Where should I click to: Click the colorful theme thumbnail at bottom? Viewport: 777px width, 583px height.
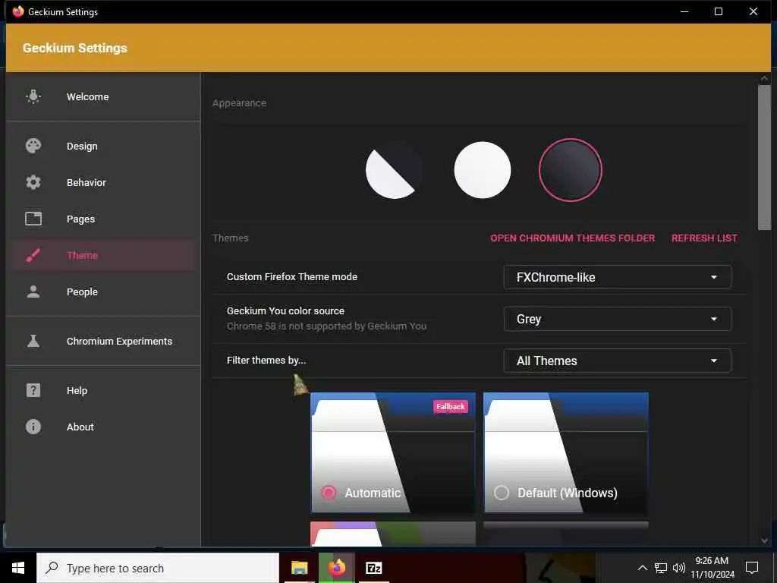pos(393,534)
